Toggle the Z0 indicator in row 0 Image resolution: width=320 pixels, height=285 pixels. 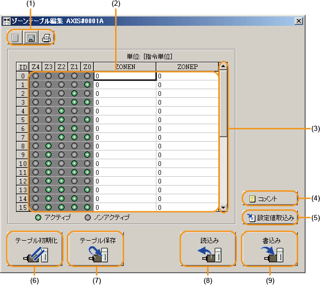tap(87, 76)
